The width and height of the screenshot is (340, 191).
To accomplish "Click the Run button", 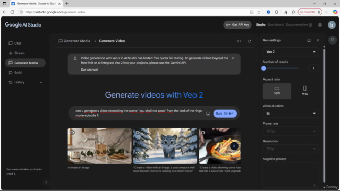I will point(225,114).
